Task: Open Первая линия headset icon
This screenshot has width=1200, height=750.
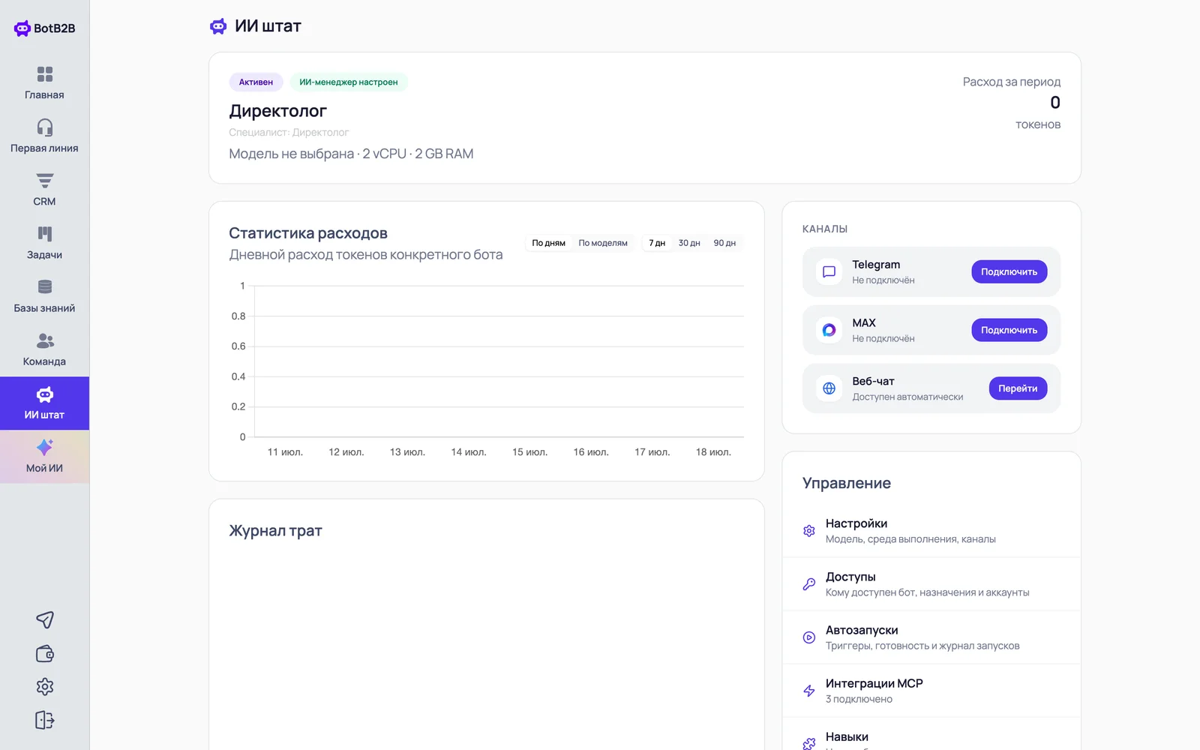Action: [x=45, y=127]
